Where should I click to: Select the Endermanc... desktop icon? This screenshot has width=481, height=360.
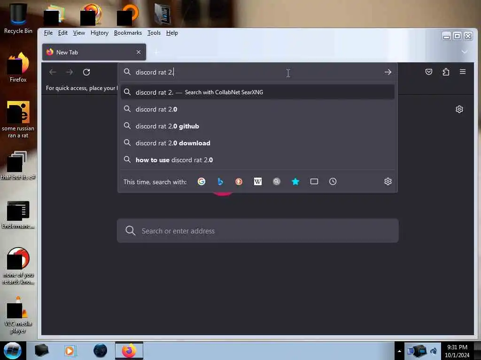(x=18, y=215)
